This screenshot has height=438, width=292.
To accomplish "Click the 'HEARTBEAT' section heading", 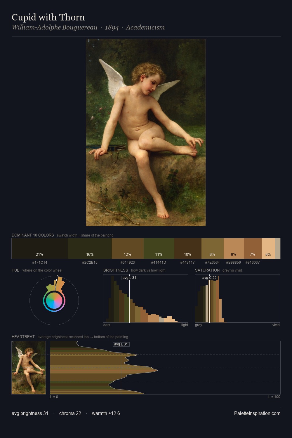I will tap(23, 337).
